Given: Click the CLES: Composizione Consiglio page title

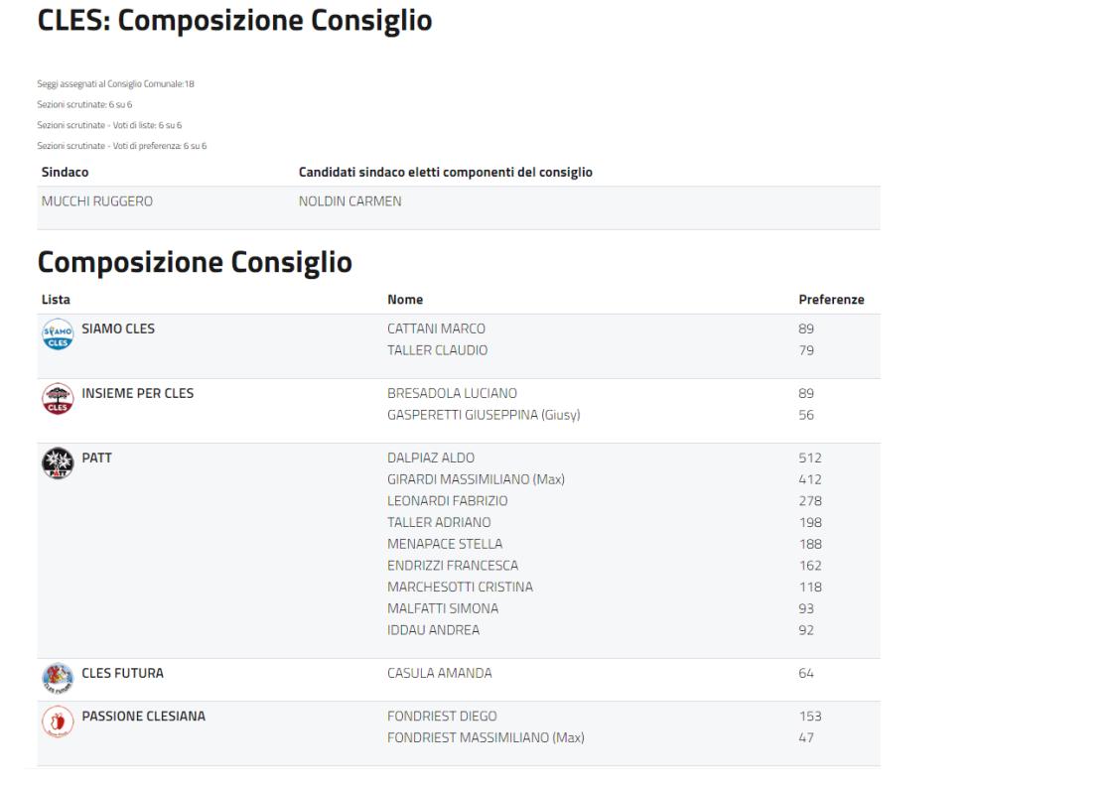Looking at the screenshot, I should click(x=234, y=21).
